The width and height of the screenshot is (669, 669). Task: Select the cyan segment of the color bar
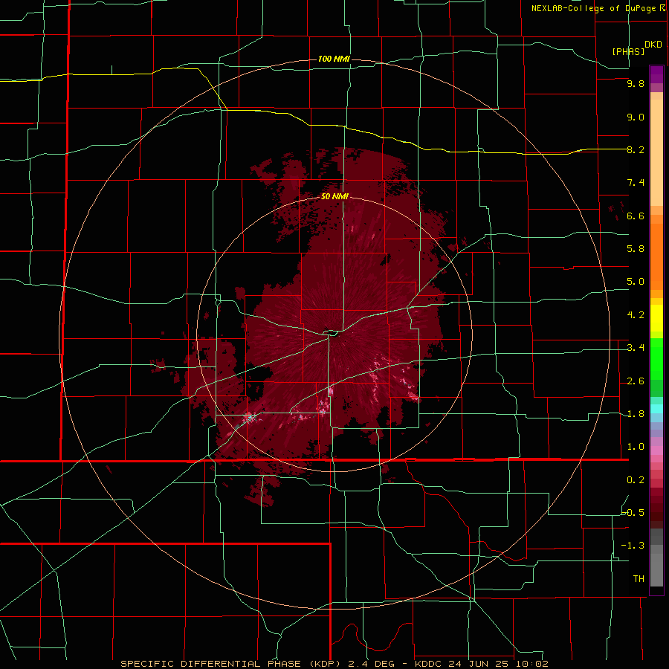coord(656,409)
